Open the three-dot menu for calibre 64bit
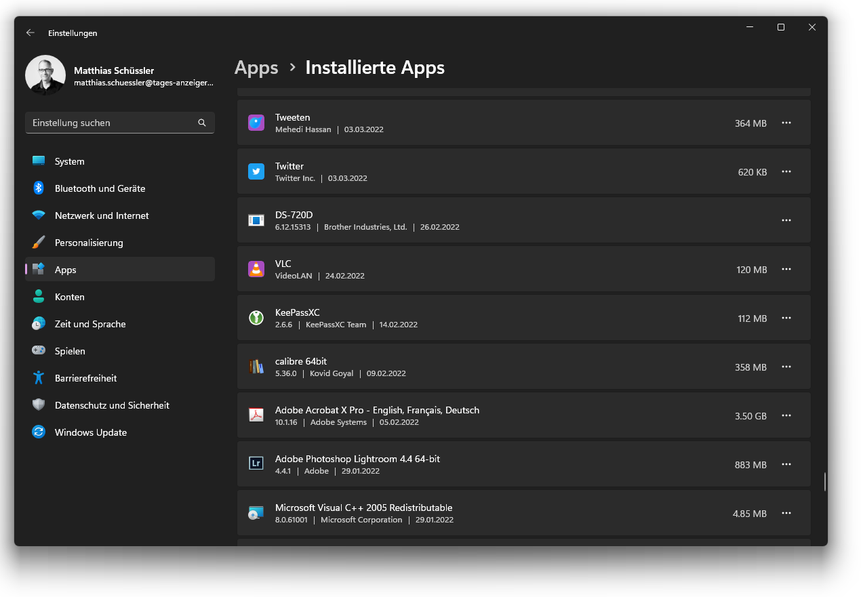861x597 pixels. click(x=786, y=367)
